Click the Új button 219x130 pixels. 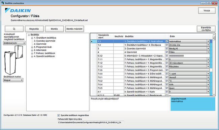14,29
